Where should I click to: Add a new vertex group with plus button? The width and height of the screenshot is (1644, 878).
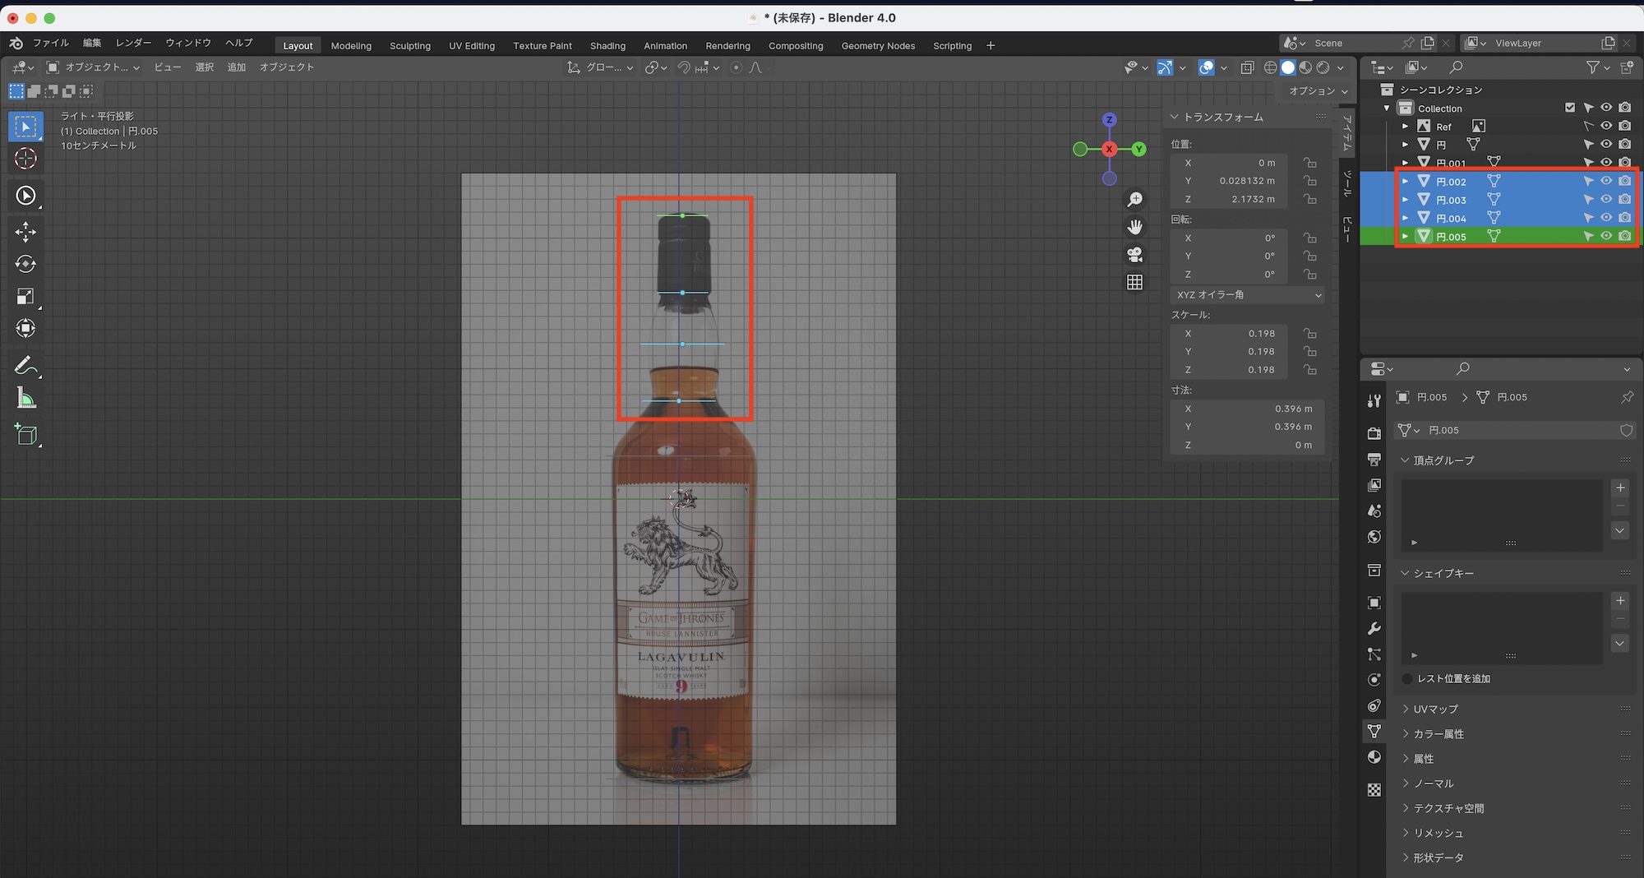click(x=1619, y=488)
